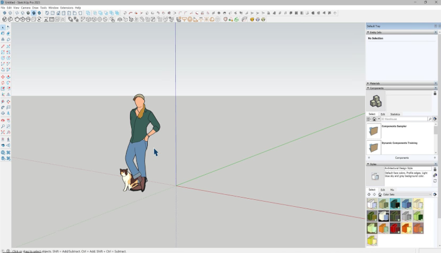Open the Draw menu
This screenshot has width=441, height=253.
click(35, 8)
